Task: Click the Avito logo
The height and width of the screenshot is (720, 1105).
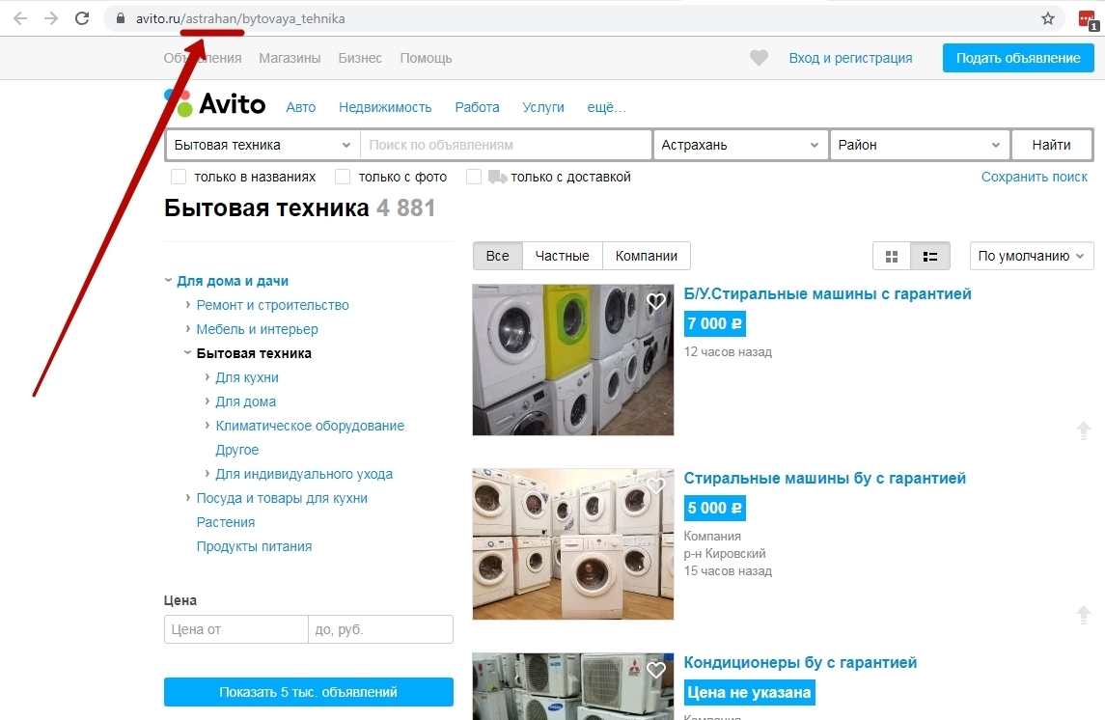Action: click(x=214, y=103)
